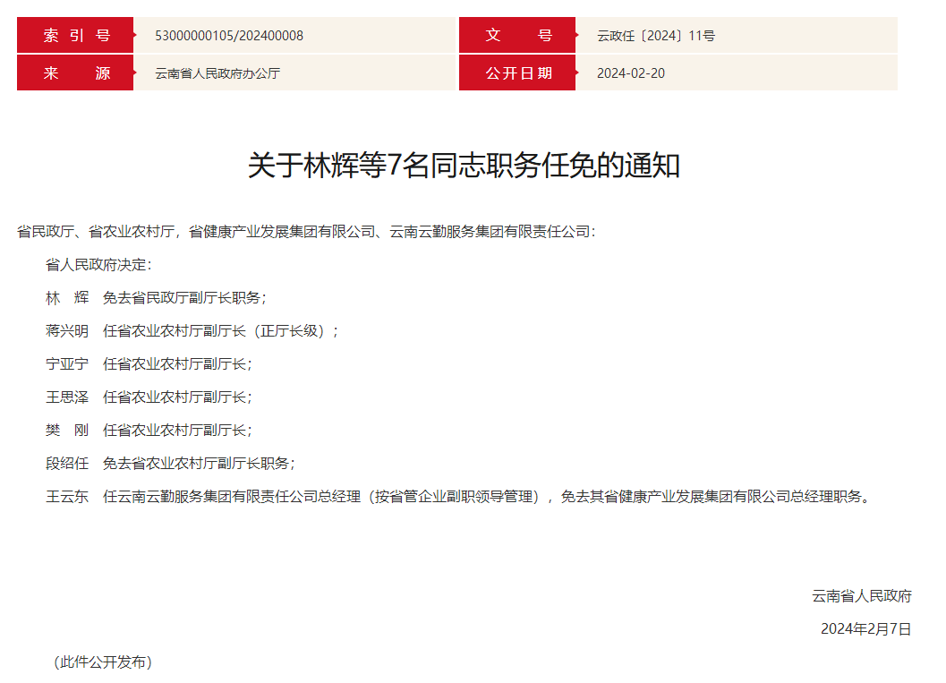Viewport: 946px width, 683px height.
Task: Click the 来源 label cell
Action: click(x=75, y=73)
